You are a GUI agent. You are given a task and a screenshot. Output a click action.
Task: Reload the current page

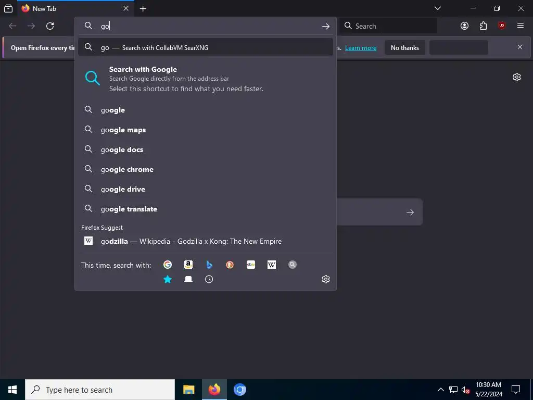[x=50, y=26]
